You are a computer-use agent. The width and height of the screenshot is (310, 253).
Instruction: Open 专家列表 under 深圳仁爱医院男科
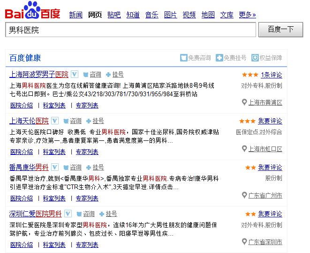[87, 245]
